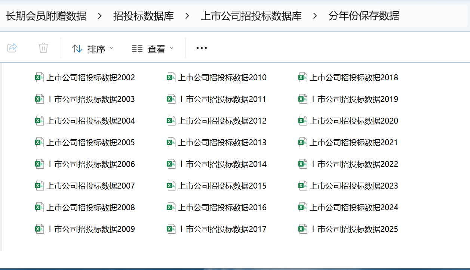
Task: Select the file 上市公司招投标数据2025
Action: coord(348,229)
